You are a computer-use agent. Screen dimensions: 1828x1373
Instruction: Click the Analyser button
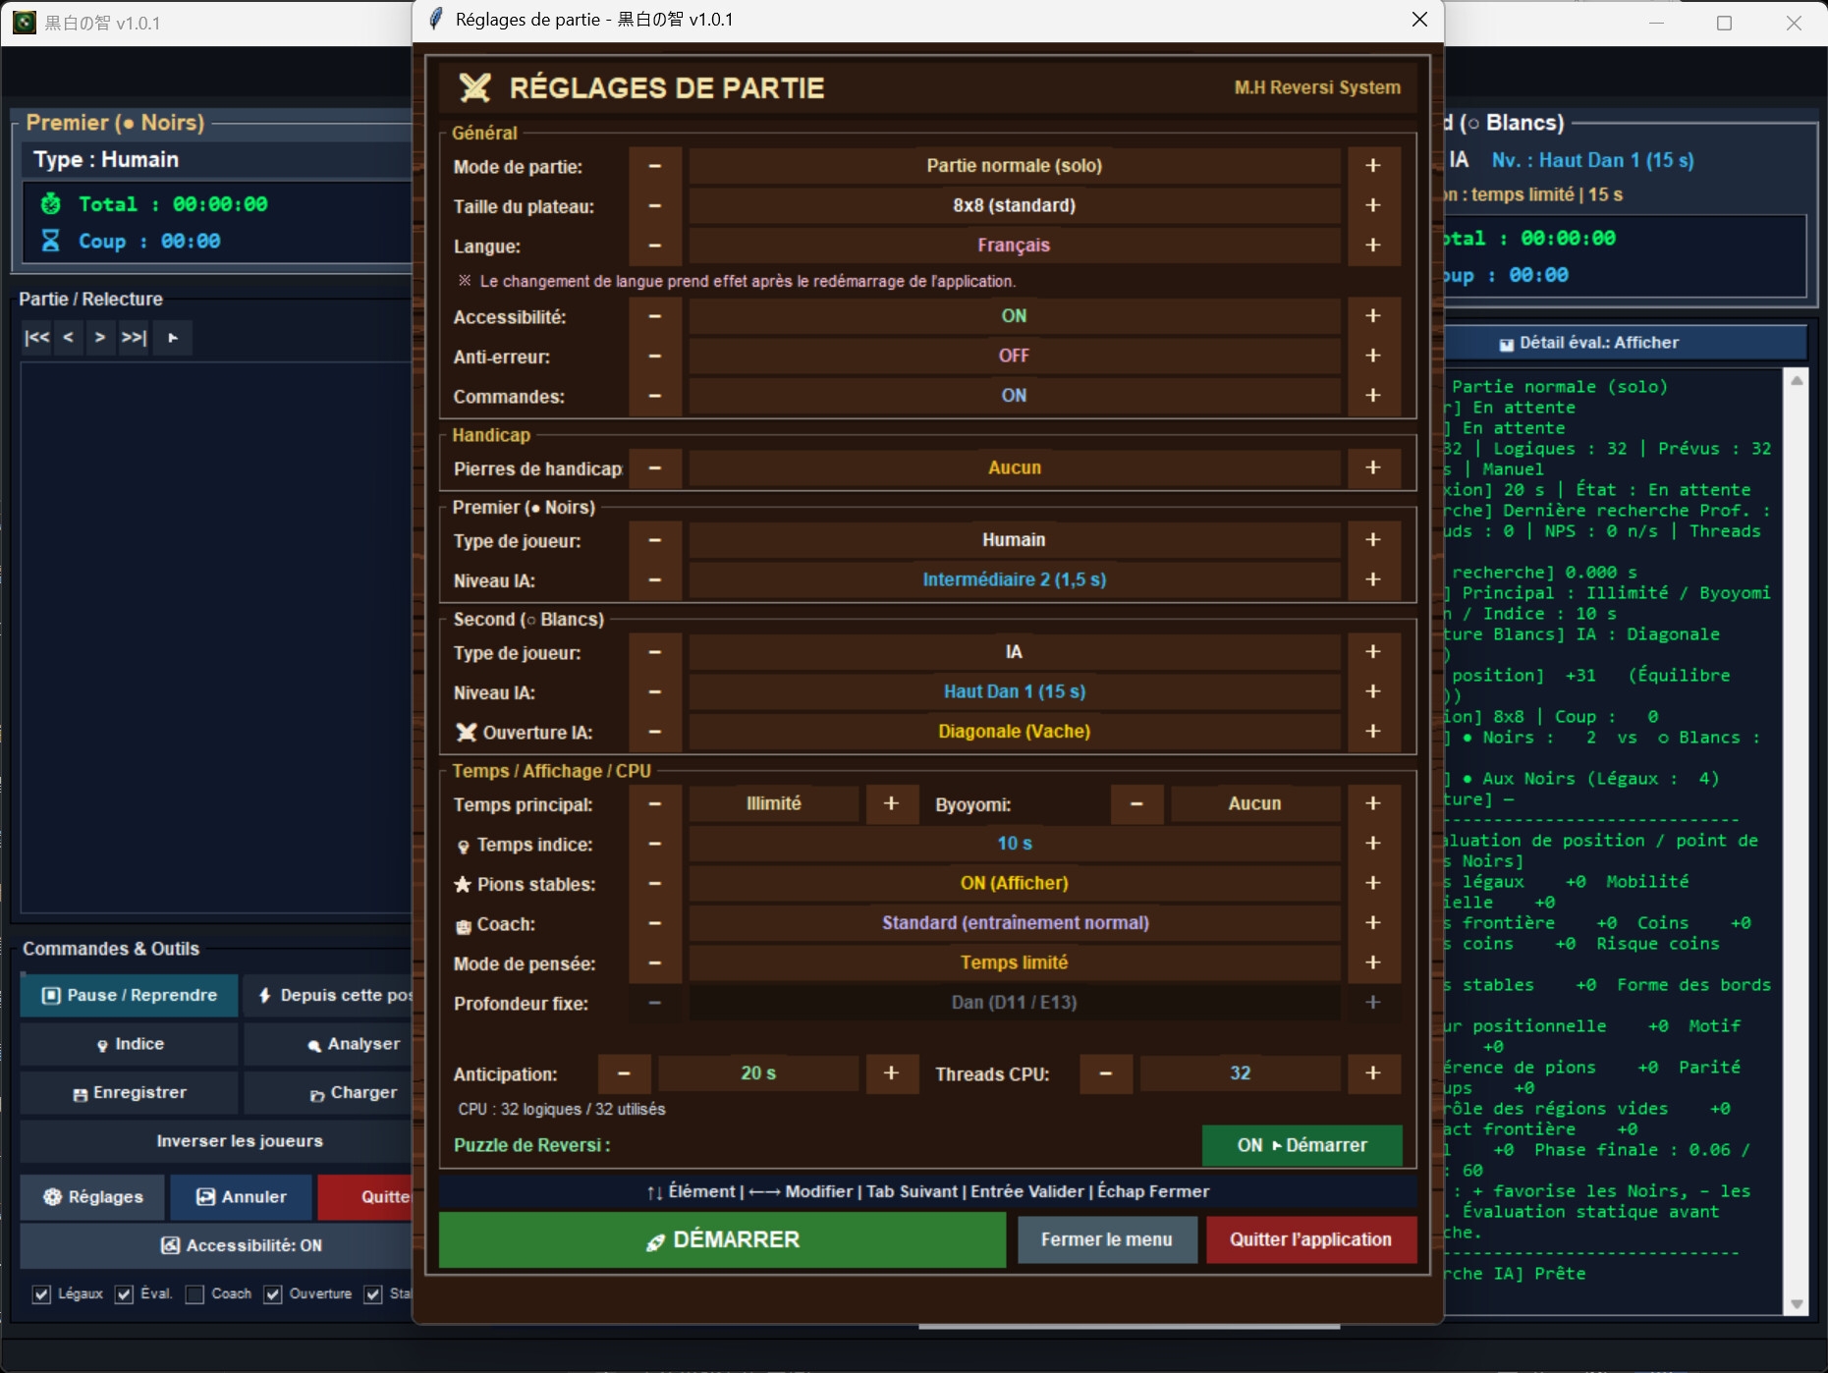(328, 1044)
